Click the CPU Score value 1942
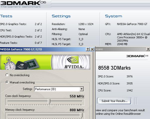Screen dimensions: 150x119 (129, 90)
